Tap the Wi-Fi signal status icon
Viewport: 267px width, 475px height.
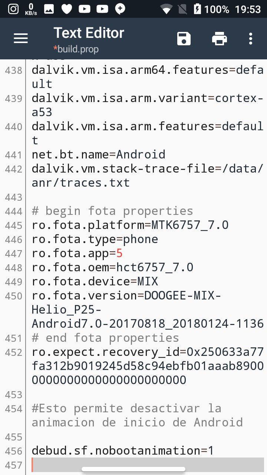click(167, 9)
